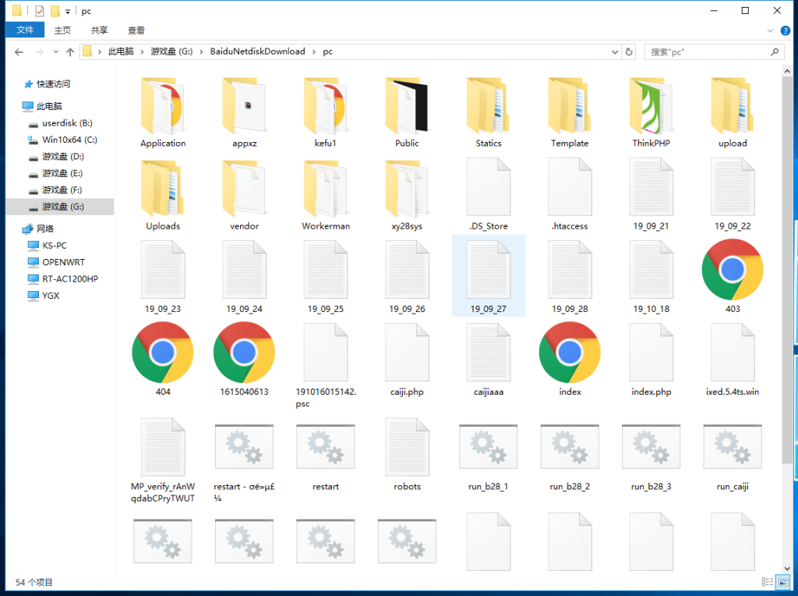798x596 pixels.
Task: Open the Public folder
Action: click(x=407, y=112)
